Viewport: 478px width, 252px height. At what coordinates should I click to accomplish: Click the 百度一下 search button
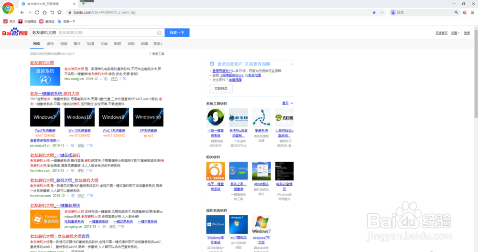click(x=177, y=32)
